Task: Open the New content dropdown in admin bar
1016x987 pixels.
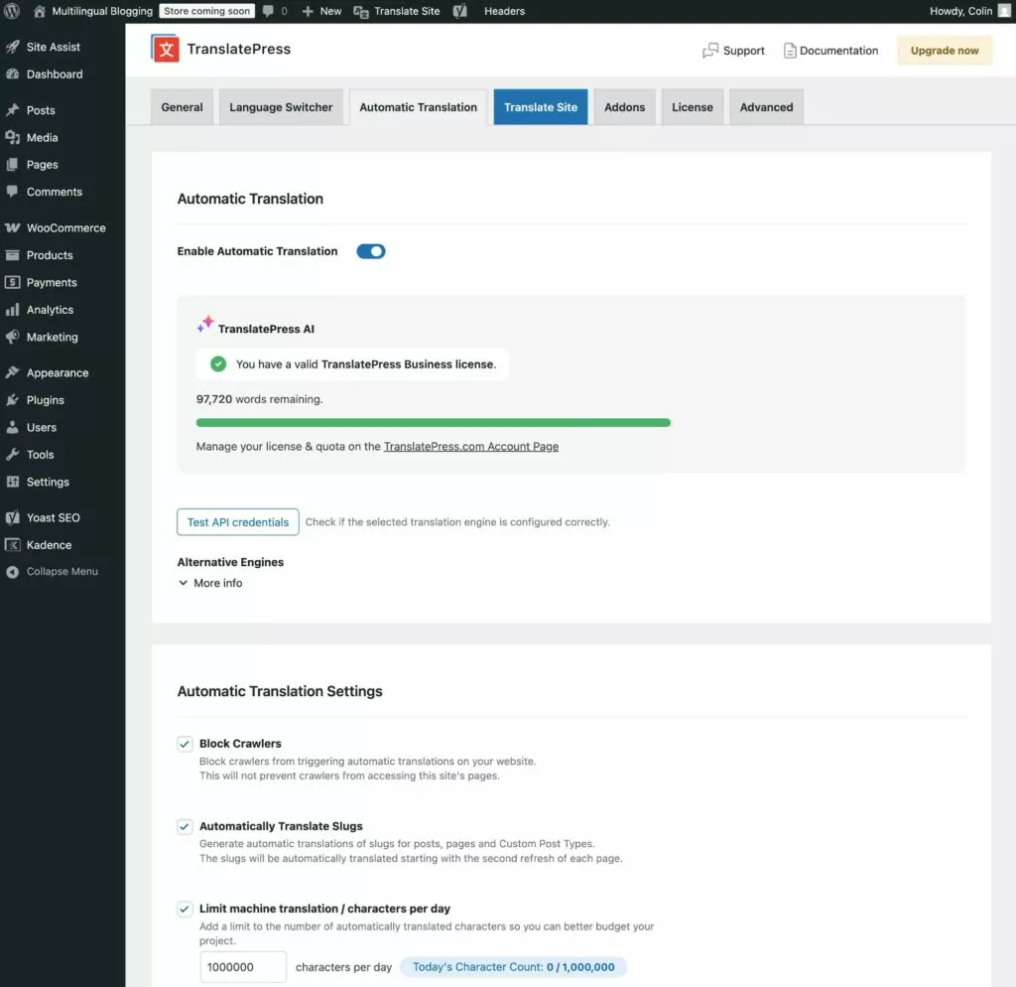Action: (321, 11)
